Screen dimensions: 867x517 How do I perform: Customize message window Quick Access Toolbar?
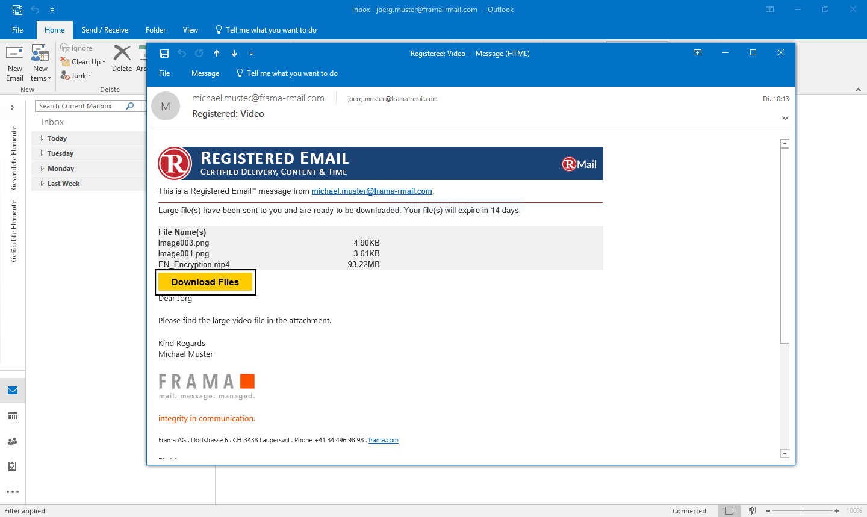click(251, 54)
